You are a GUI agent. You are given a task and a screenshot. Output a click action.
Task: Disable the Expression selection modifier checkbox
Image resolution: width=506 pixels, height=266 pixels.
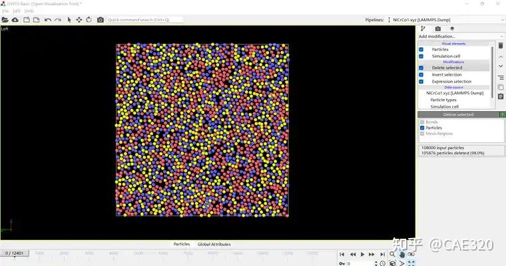pos(421,82)
